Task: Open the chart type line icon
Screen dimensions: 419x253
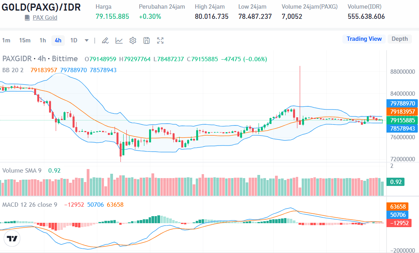Action: [x=119, y=40]
